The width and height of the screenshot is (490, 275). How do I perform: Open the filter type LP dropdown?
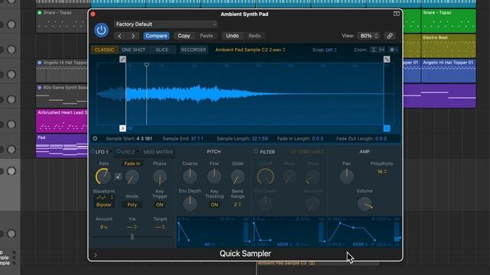point(308,152)
